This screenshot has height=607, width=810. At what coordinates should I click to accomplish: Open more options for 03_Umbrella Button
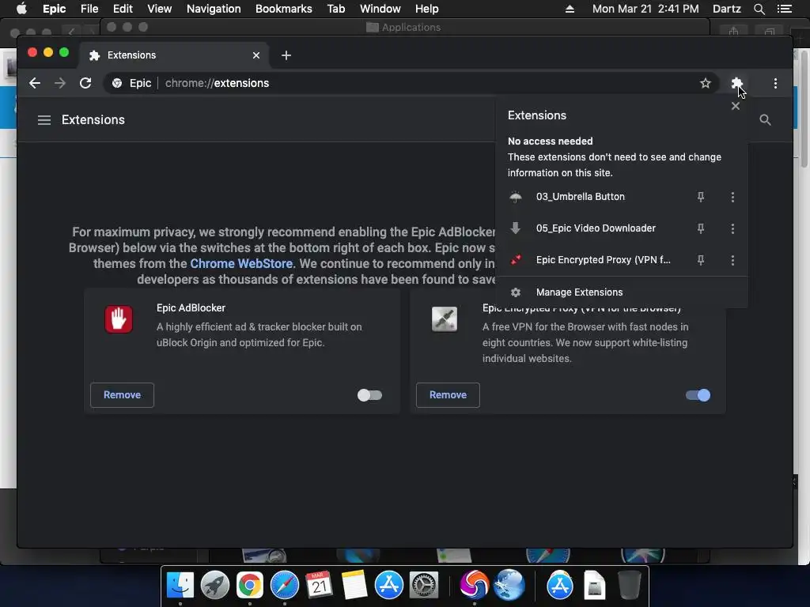732,197
